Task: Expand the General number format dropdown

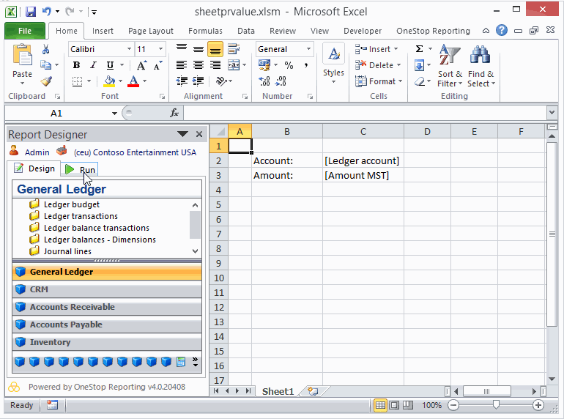Action: pyautogui.click(x=308, y=49)
